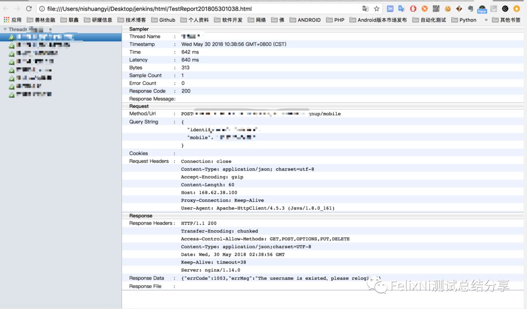Screen dimensions: 527x309
Task: Click the Response File label
Action: 145,286
